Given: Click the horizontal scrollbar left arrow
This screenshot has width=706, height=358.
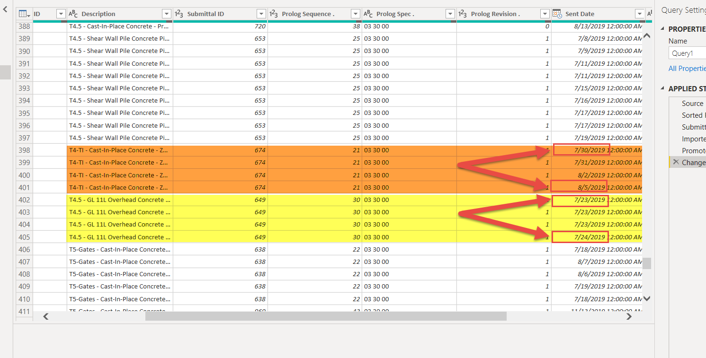Looking at the screenshot, I should pos(46,316).
